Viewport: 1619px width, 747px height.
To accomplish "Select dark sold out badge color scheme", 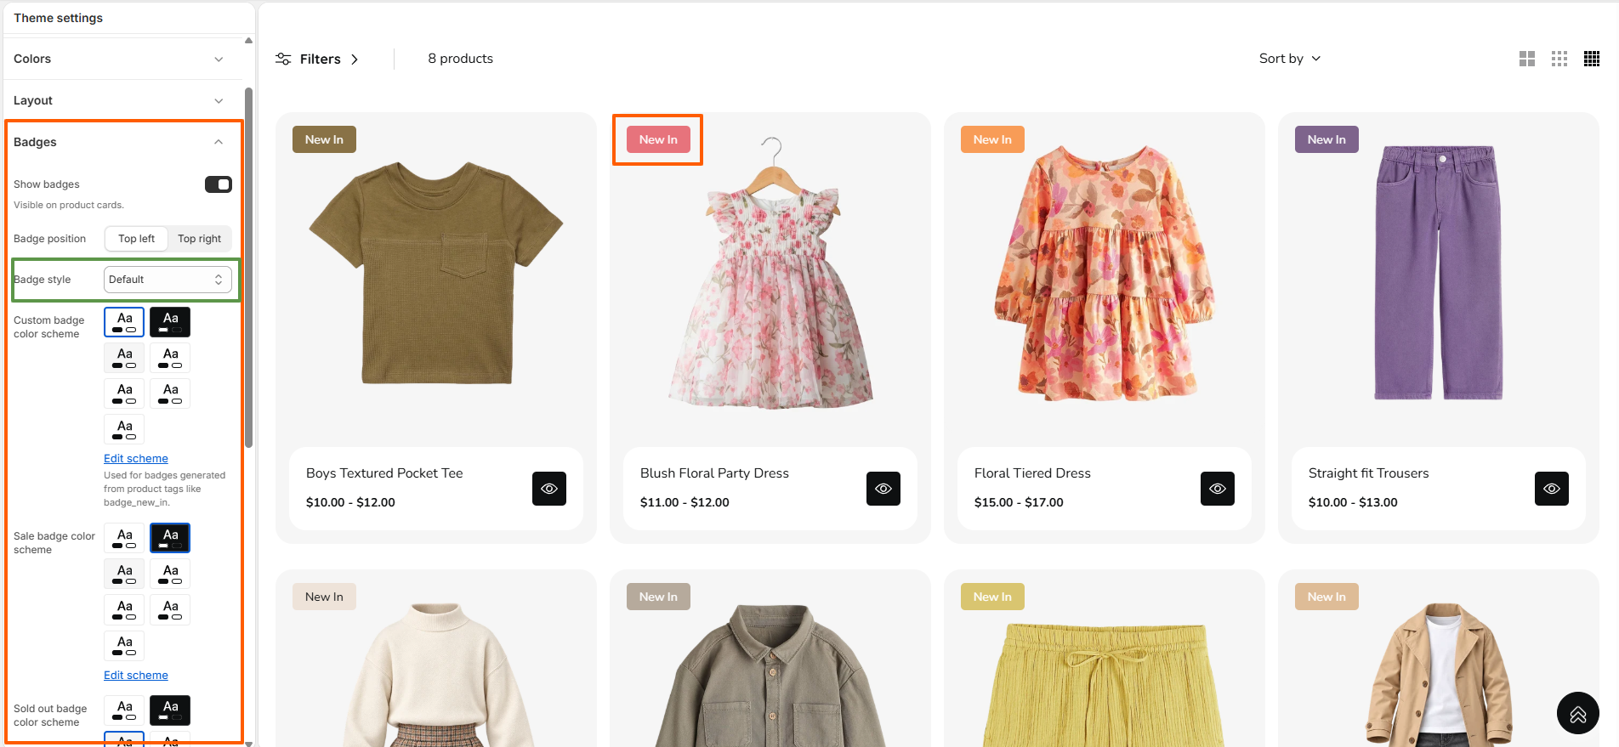I will point(170,710).
